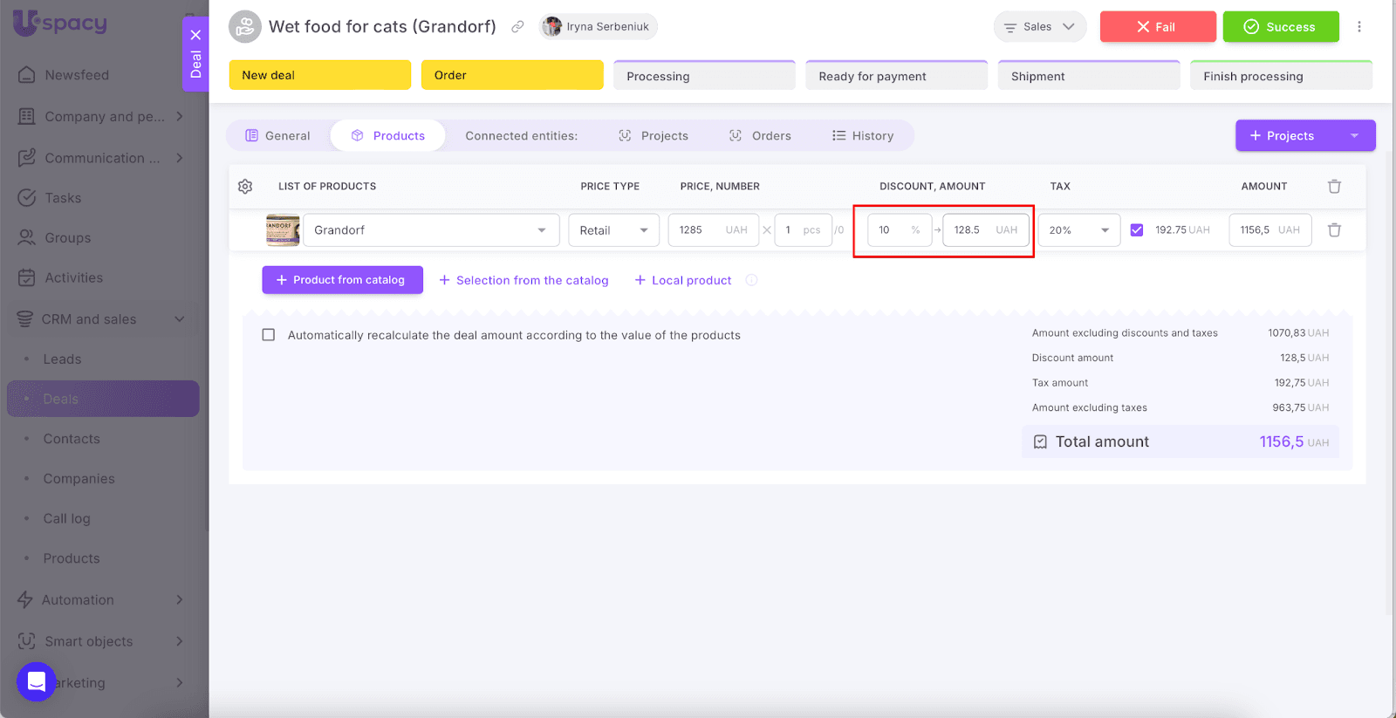The width and height of the screenshot is (1396, 718).
Task: Uncheck the tax included checkbox
Action: 1136,230
